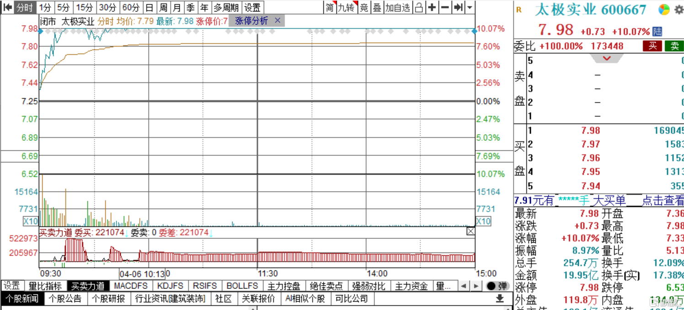Open indicator bar 设置 button
Viewport: 684px width, 310px height.
pos(12,286)
